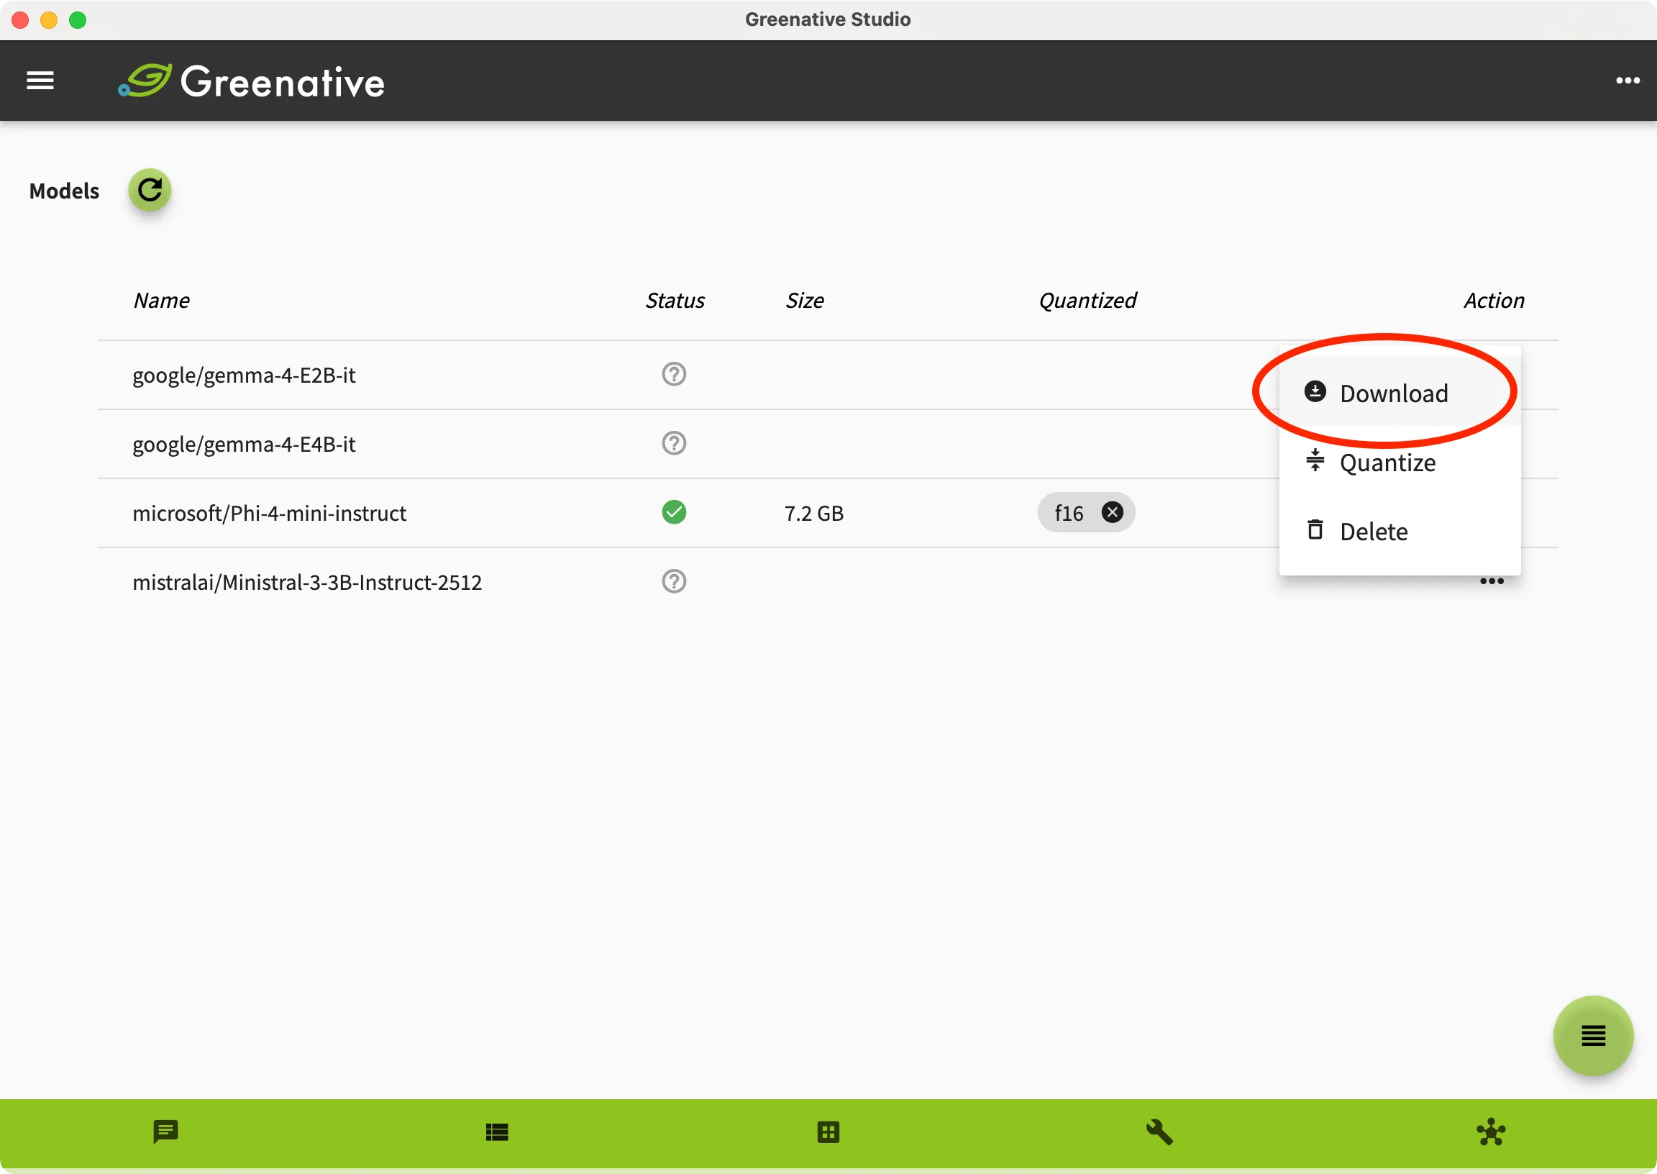This screenshot has height=1174, width=1657.
Task: Open the wrench tools tab
Action: 1160,1132
